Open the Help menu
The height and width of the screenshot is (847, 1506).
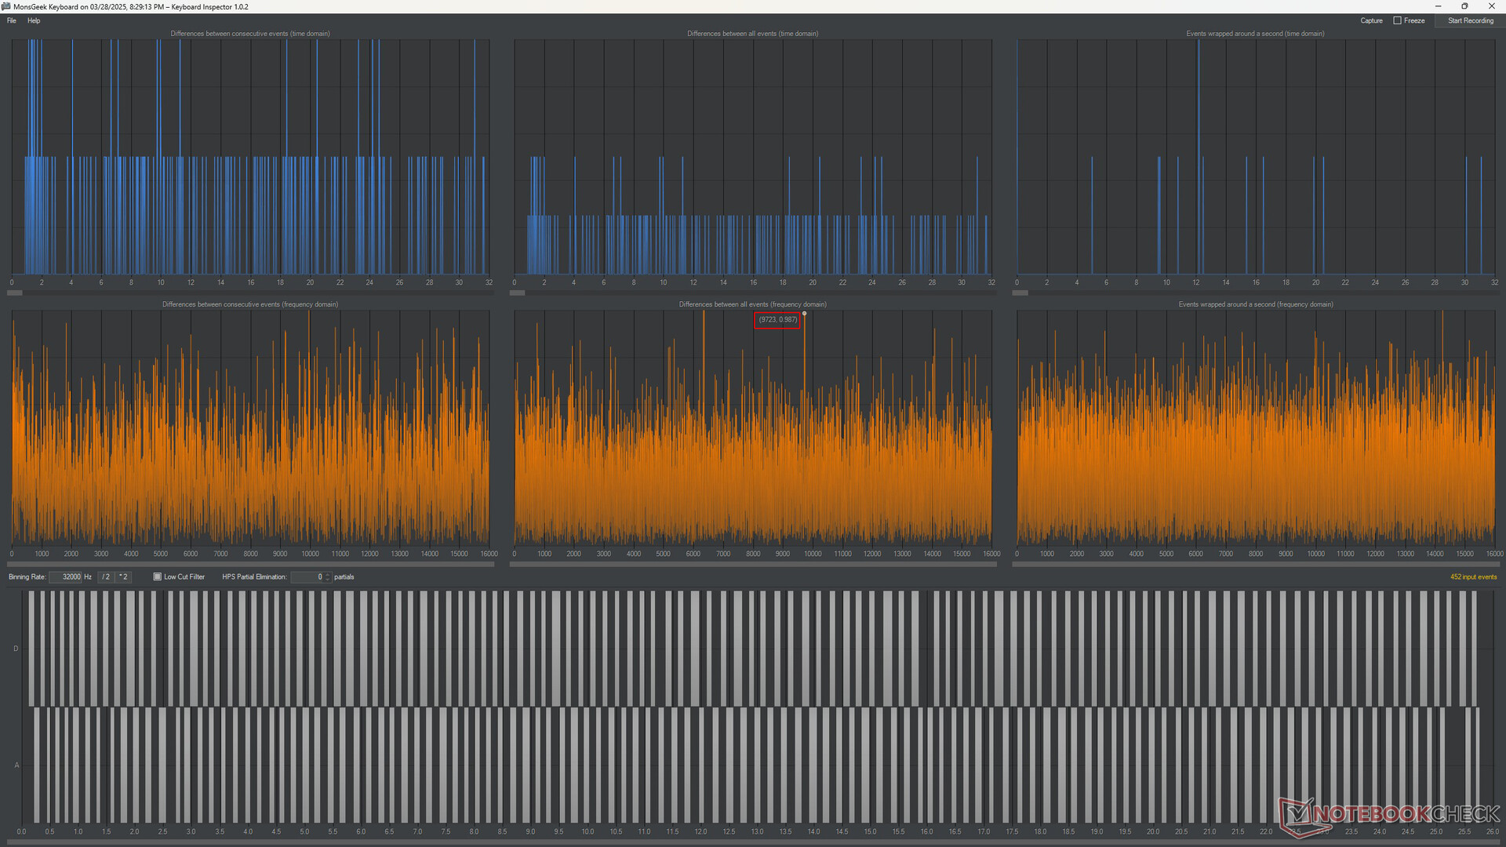point(34,20)
